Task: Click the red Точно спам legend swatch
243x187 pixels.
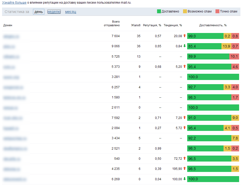Action: (x=217, y=11)
